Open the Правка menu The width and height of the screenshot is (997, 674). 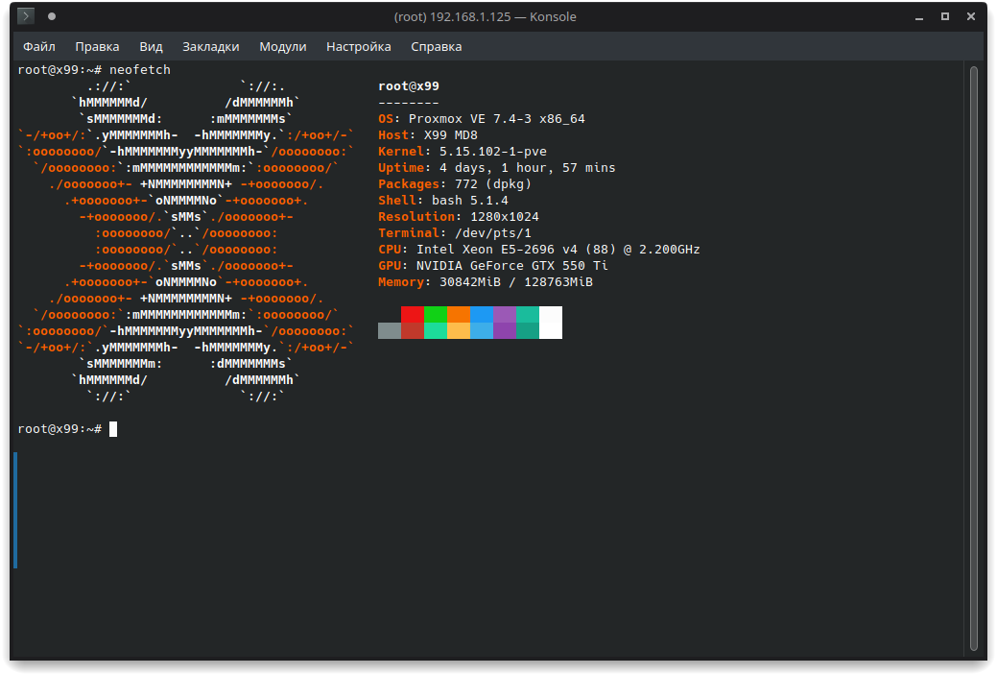pyautogui.click(x=97, y=46)
